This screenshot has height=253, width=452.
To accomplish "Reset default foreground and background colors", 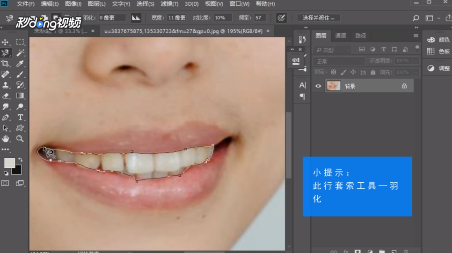I will 6,173.
